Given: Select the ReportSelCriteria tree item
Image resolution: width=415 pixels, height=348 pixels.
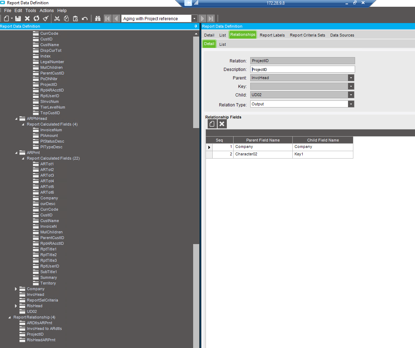Looking at the screenshot, I should [x=42, y=300].
